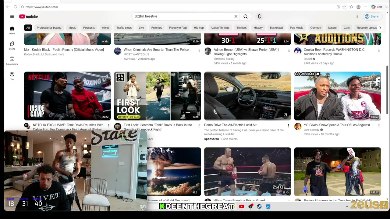This screenshot has width=390, height=219.
Task: Open Shorts from the sidebar
Action: tap(12, 45)
